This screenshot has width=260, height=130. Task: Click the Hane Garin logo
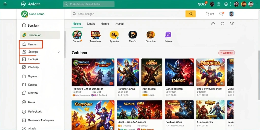click(24, 14)
